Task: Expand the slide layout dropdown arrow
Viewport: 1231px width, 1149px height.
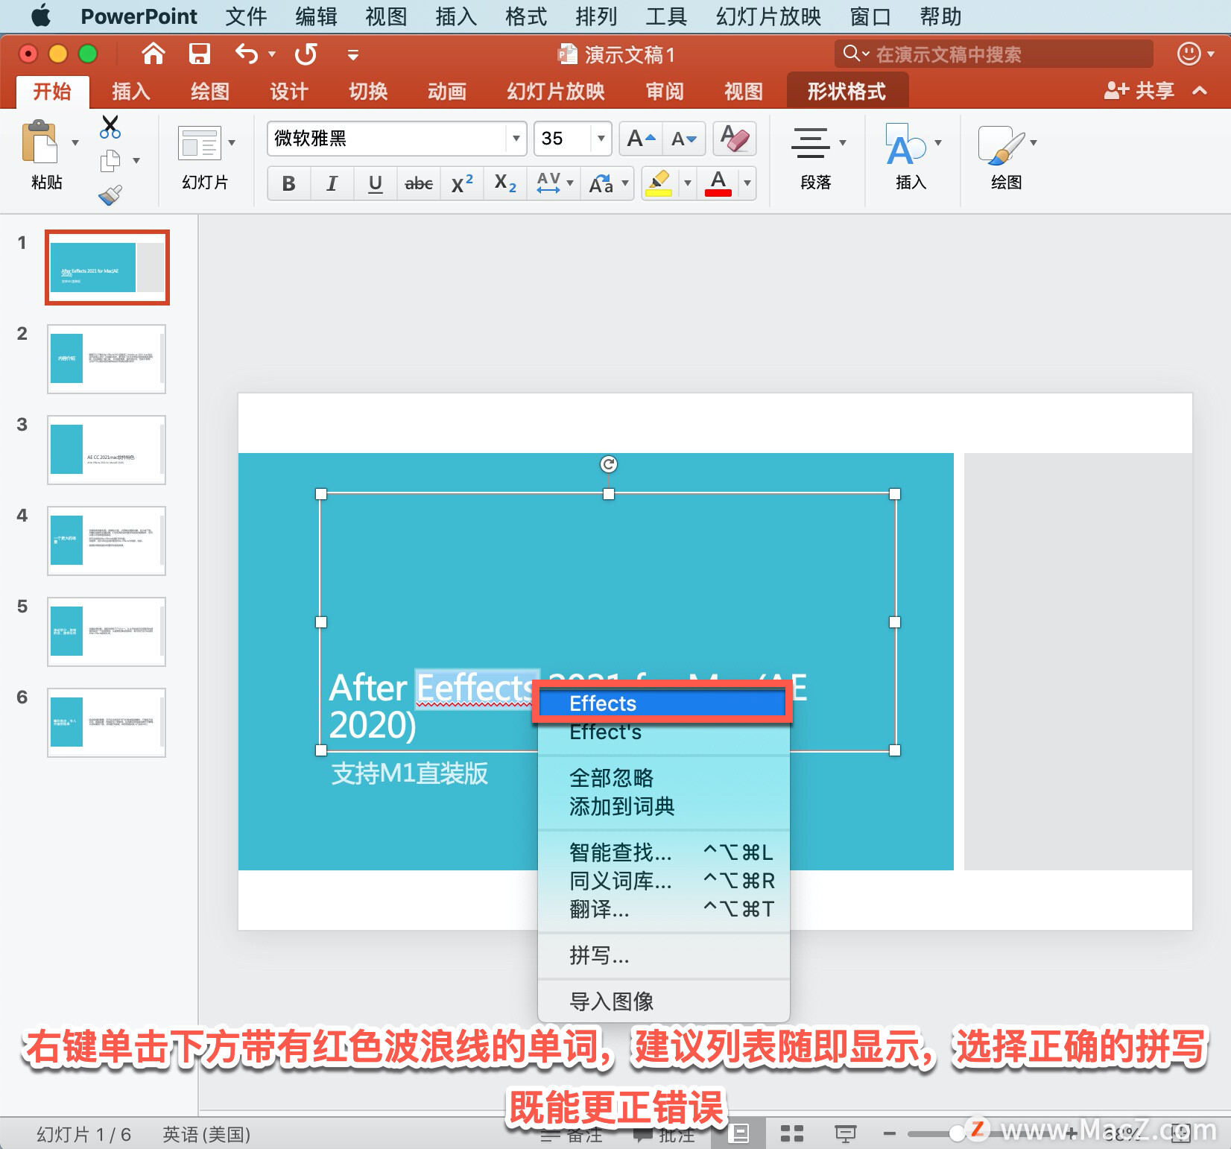Action: [232, 142]
